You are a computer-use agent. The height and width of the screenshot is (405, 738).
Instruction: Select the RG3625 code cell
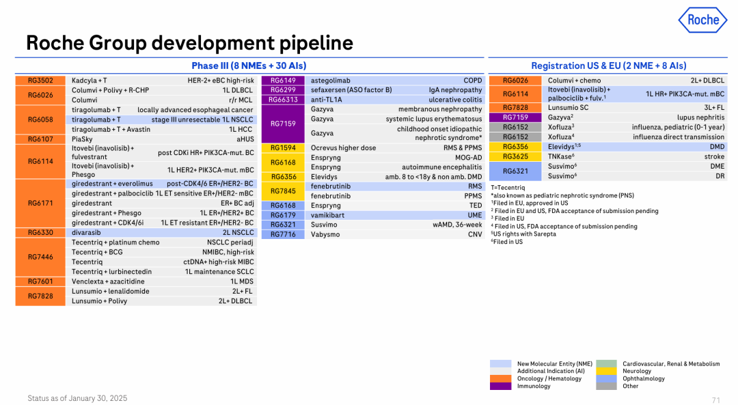[515, 156]
